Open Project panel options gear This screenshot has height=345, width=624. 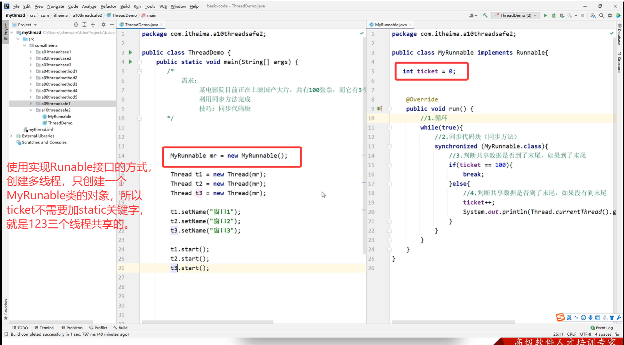tap(103, 25)
